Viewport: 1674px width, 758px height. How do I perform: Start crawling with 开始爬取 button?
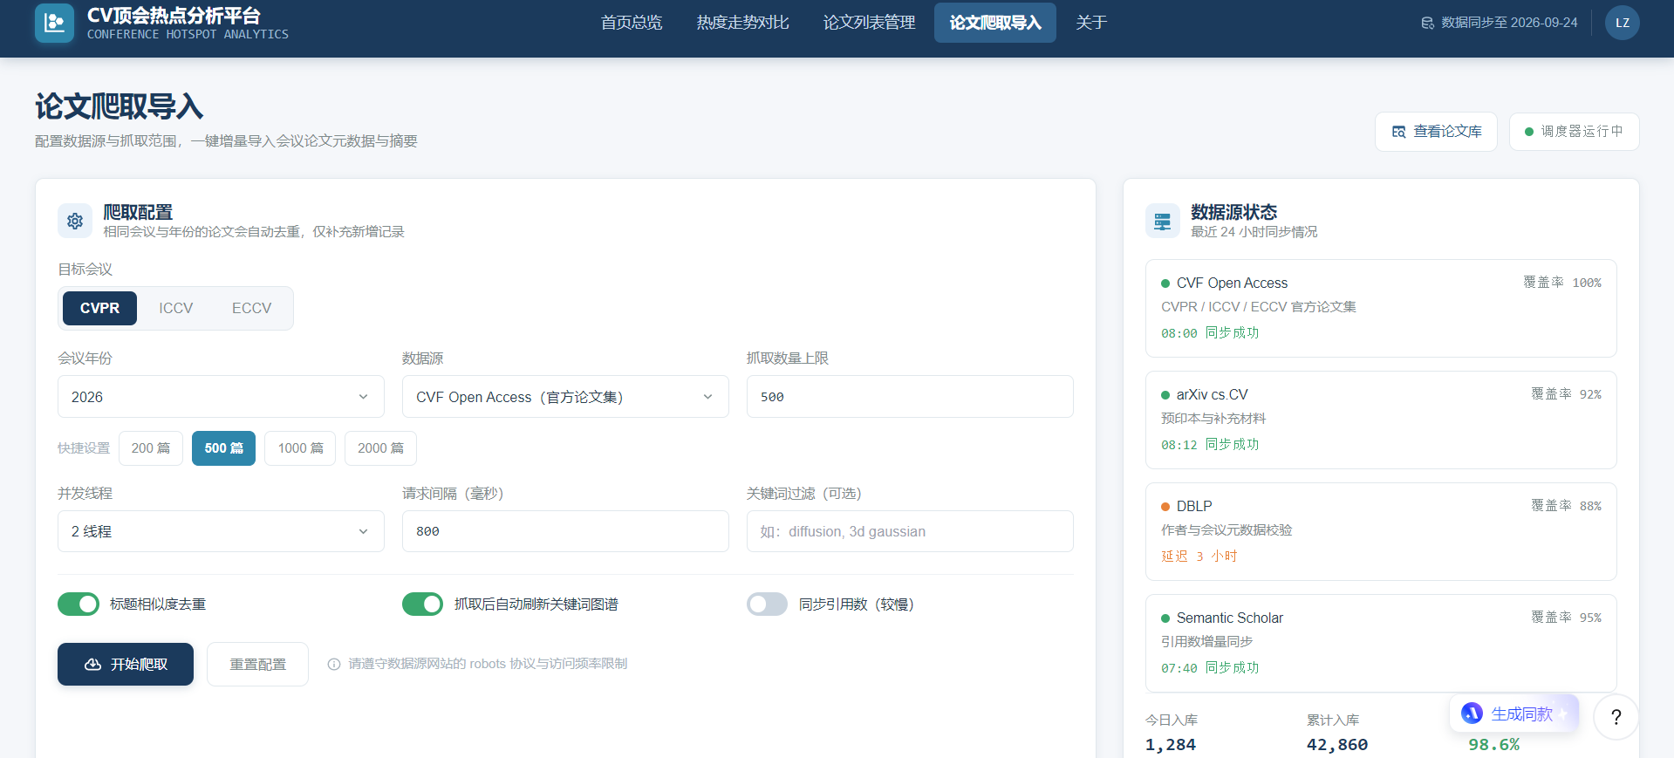126,665
